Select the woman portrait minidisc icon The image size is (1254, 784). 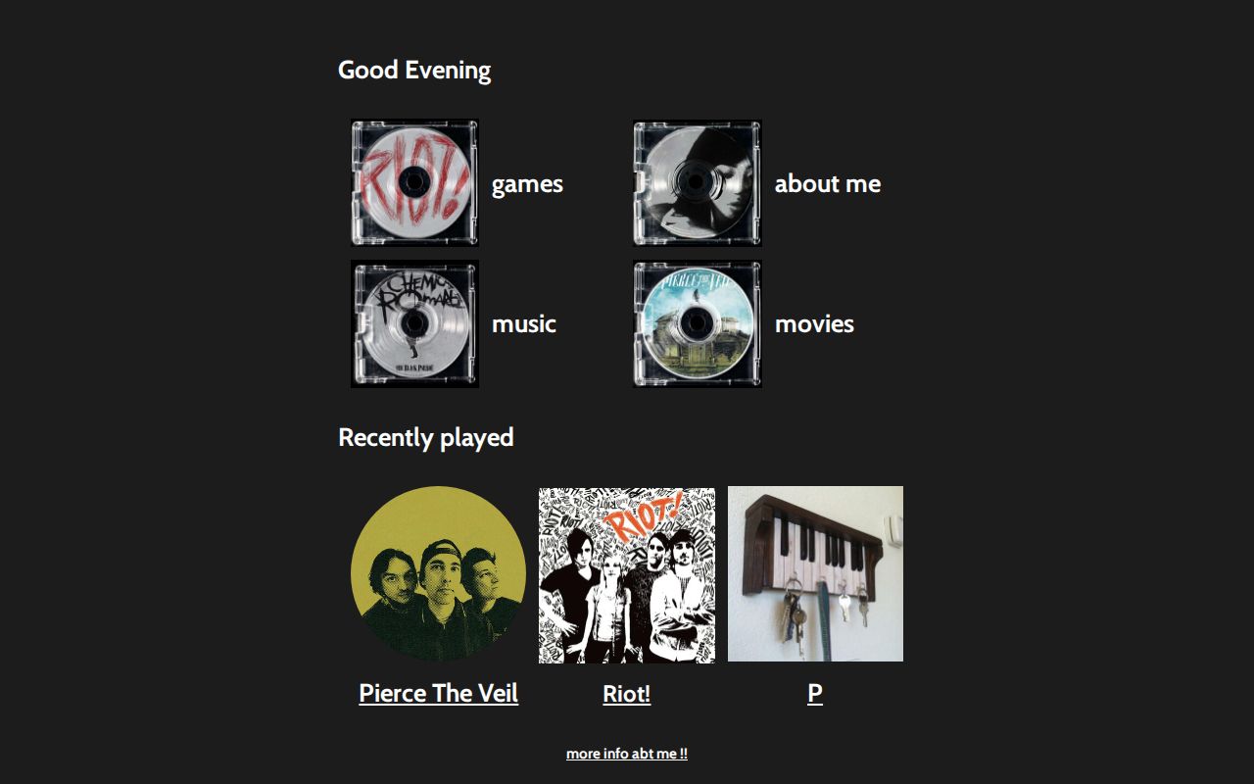point(698,183)
